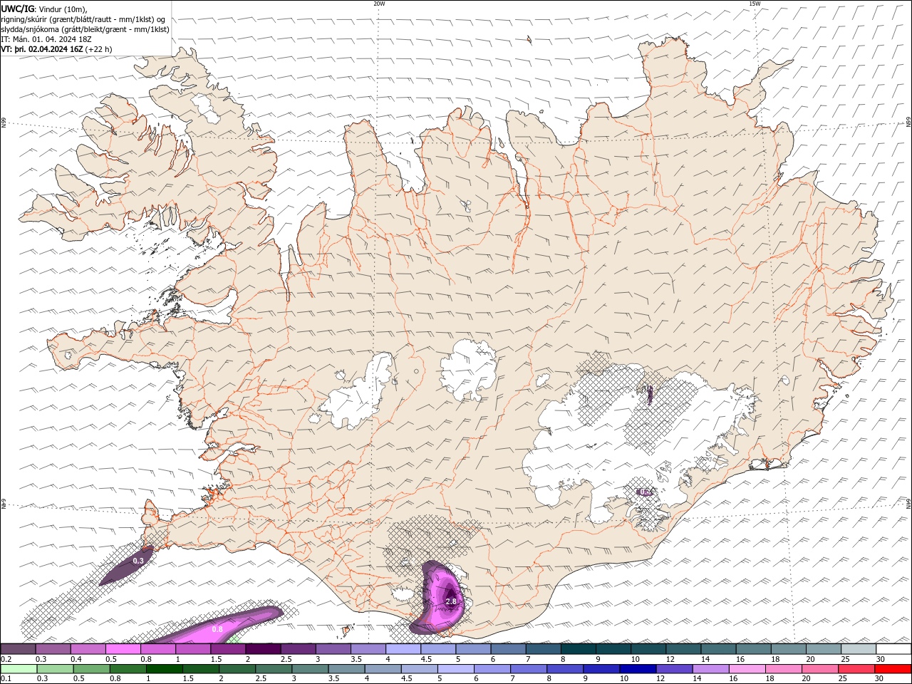Pick the darkest green lower swatch at 1
Viewport: 912px width, 684px height.
165,669
